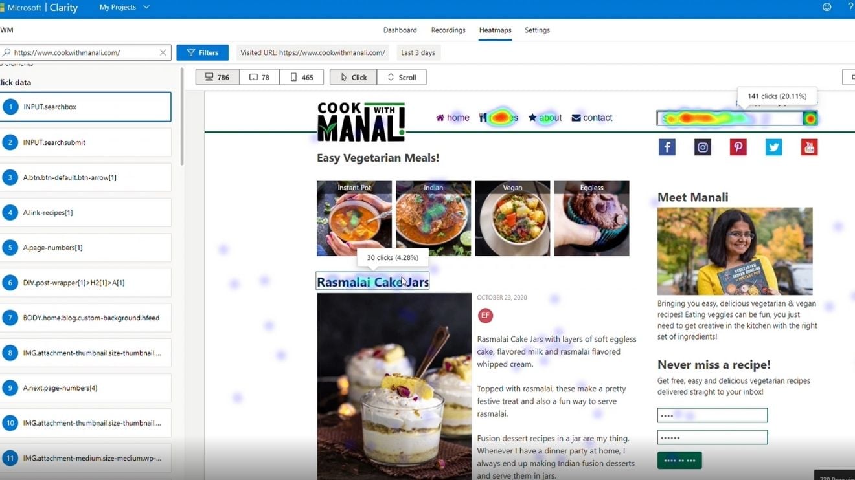The image size is (855, 480).
Task: Select element row A.link-recipes[1]
Action: point(85,212)
